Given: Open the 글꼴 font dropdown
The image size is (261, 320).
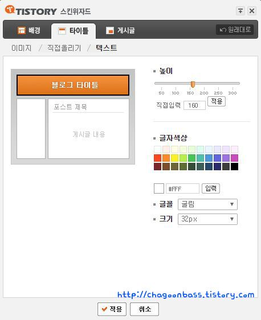Looking at the screenshot, I should pos(207,204).
